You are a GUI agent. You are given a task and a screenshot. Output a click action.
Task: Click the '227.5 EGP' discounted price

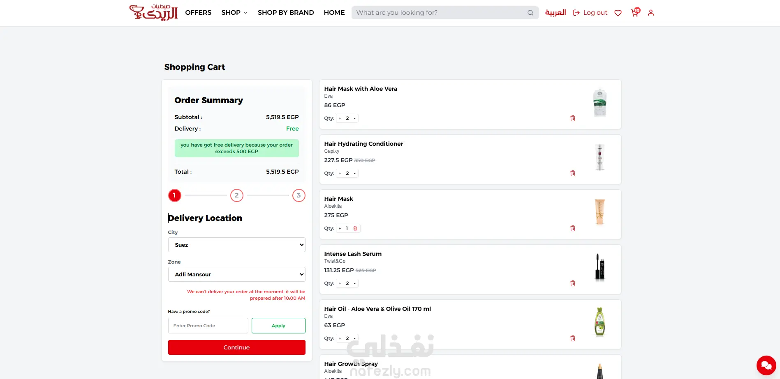pyautogui.click(x=338, y=160)
